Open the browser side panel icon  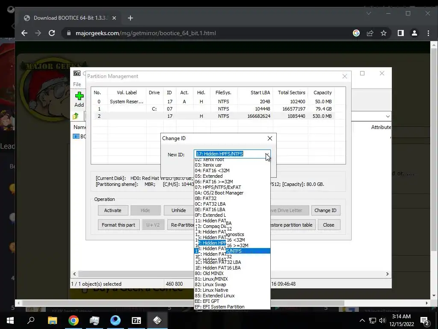pyautogui.click(x=400, y=33)
